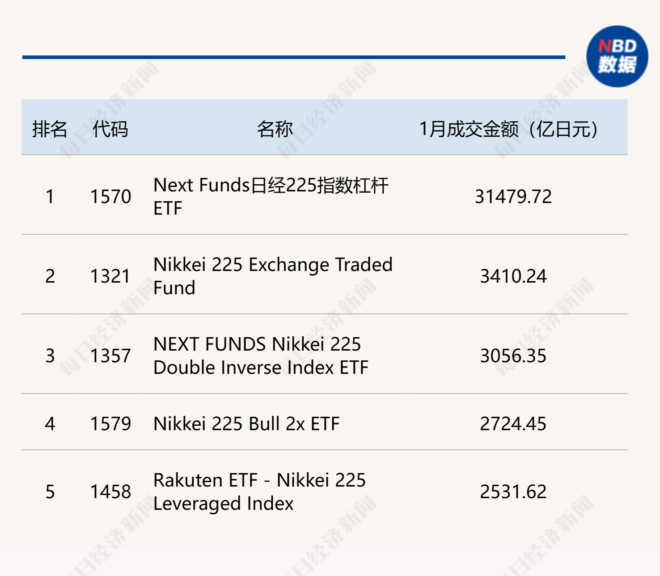Click the NBD数据 logo badge
Image resolution: width=660 pixels, height=576 pixels.
(x=617, y=56)
